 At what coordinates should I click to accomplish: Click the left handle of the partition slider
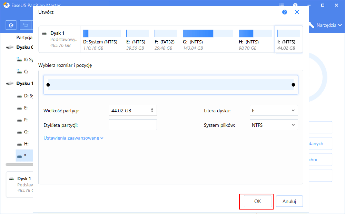48,85
